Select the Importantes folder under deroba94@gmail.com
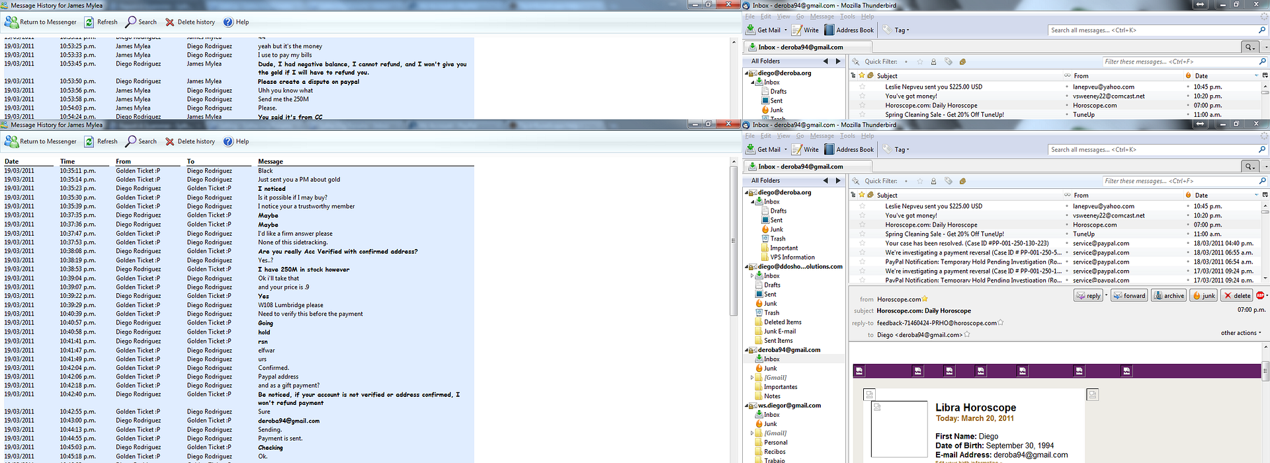1270x463 pixels. pos(781,387)
